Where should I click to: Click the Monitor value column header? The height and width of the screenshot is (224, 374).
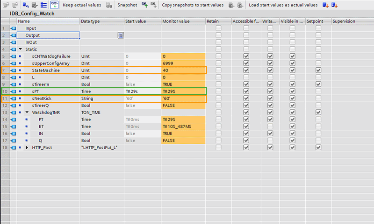(175, 21)
